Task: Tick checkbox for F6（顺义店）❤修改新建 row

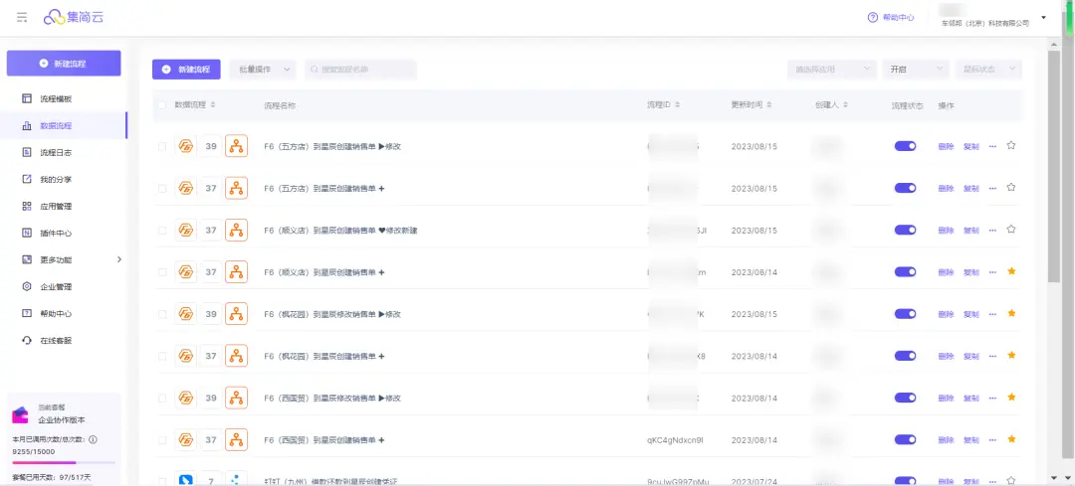Action: 162,230
